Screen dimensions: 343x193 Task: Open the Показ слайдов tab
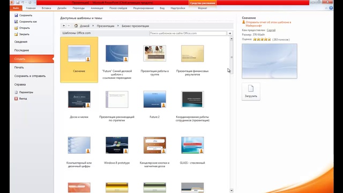click(118, 8)
